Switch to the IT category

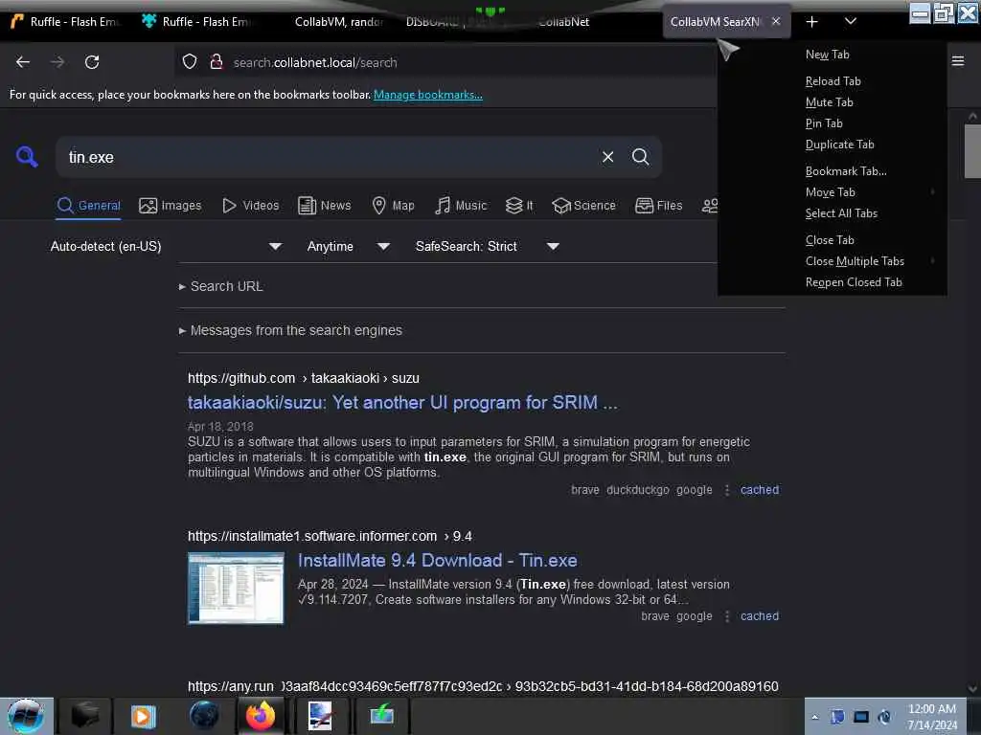point(519,206)
